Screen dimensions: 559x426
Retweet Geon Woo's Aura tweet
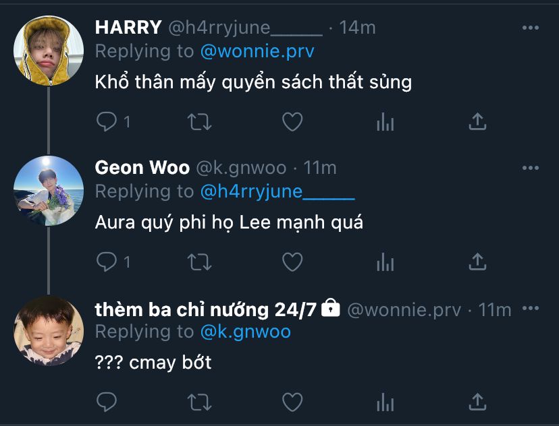click(199, 262)
